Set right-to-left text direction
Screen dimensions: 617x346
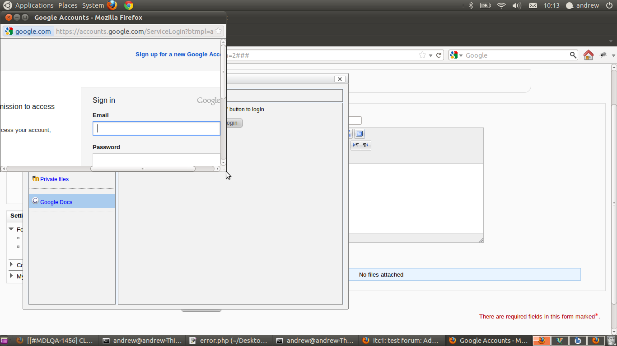[365, 145]
